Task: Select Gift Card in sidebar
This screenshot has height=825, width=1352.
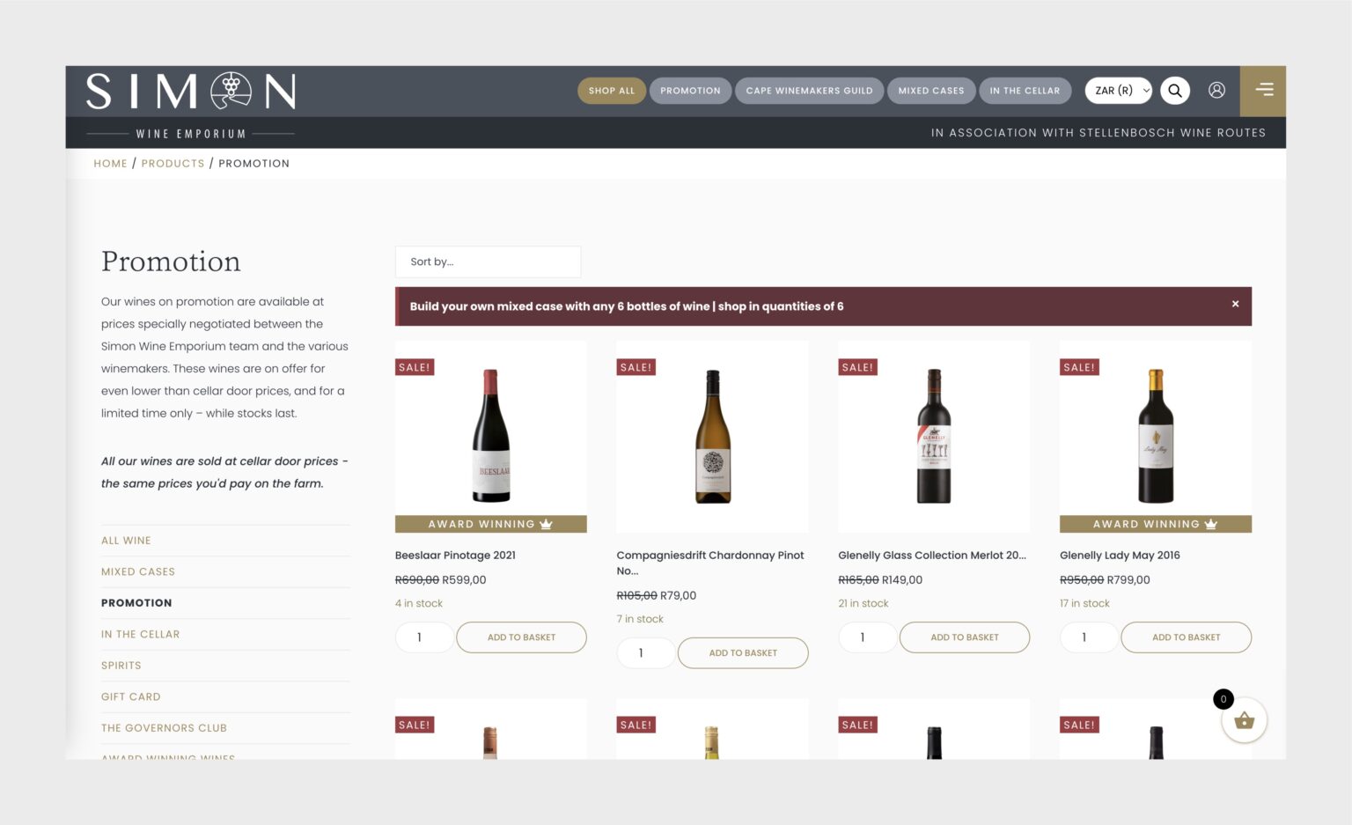Action: (131, 696)
